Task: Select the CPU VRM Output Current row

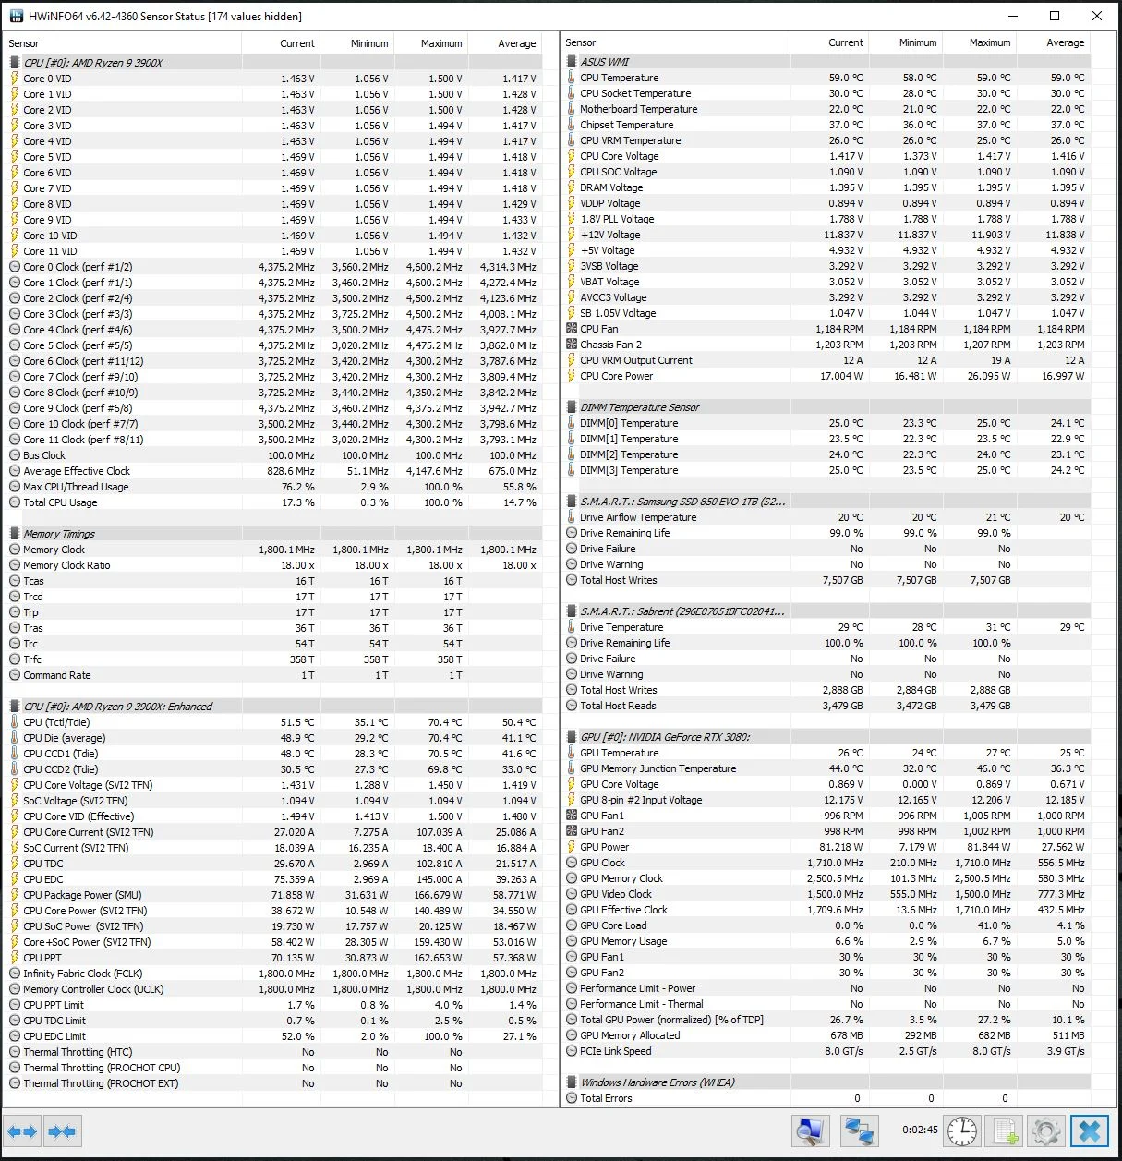Action: (x=827, y=360)
